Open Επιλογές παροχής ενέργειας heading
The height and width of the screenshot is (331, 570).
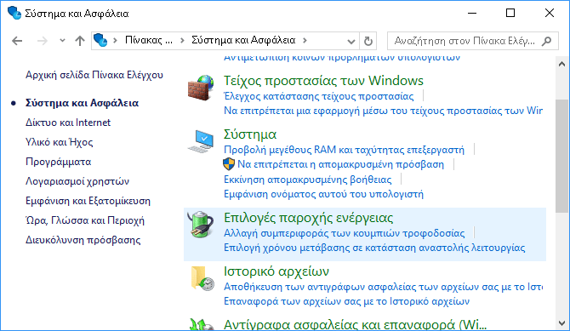click(308, 218)
